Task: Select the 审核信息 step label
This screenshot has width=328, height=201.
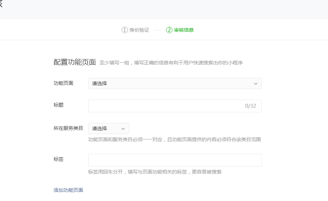Action: (184, 30)
